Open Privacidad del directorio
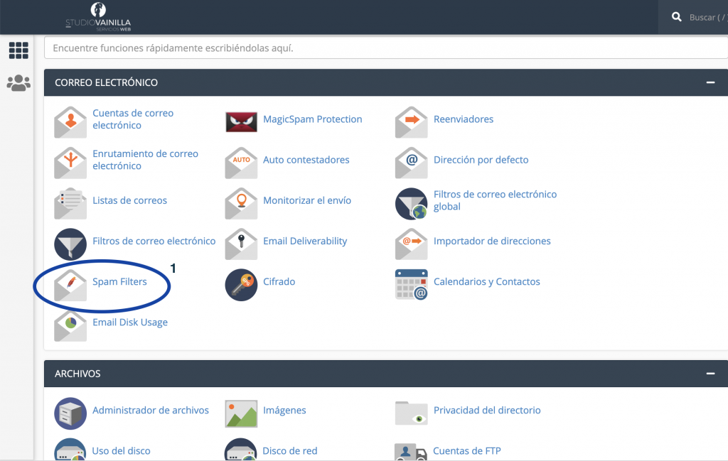728x461 pixels. point(487,410)
